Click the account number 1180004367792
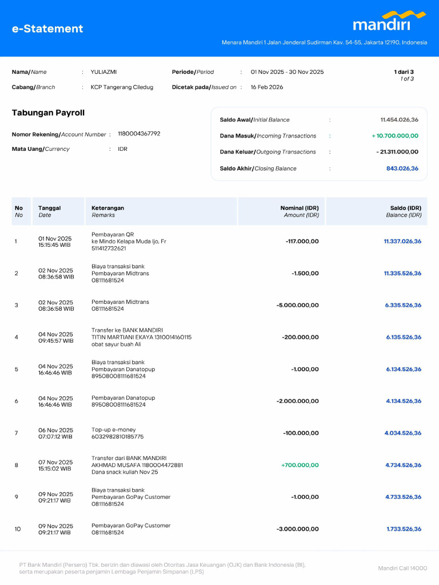Viewport: 439px width, 585px height. [x=139, y=134]
